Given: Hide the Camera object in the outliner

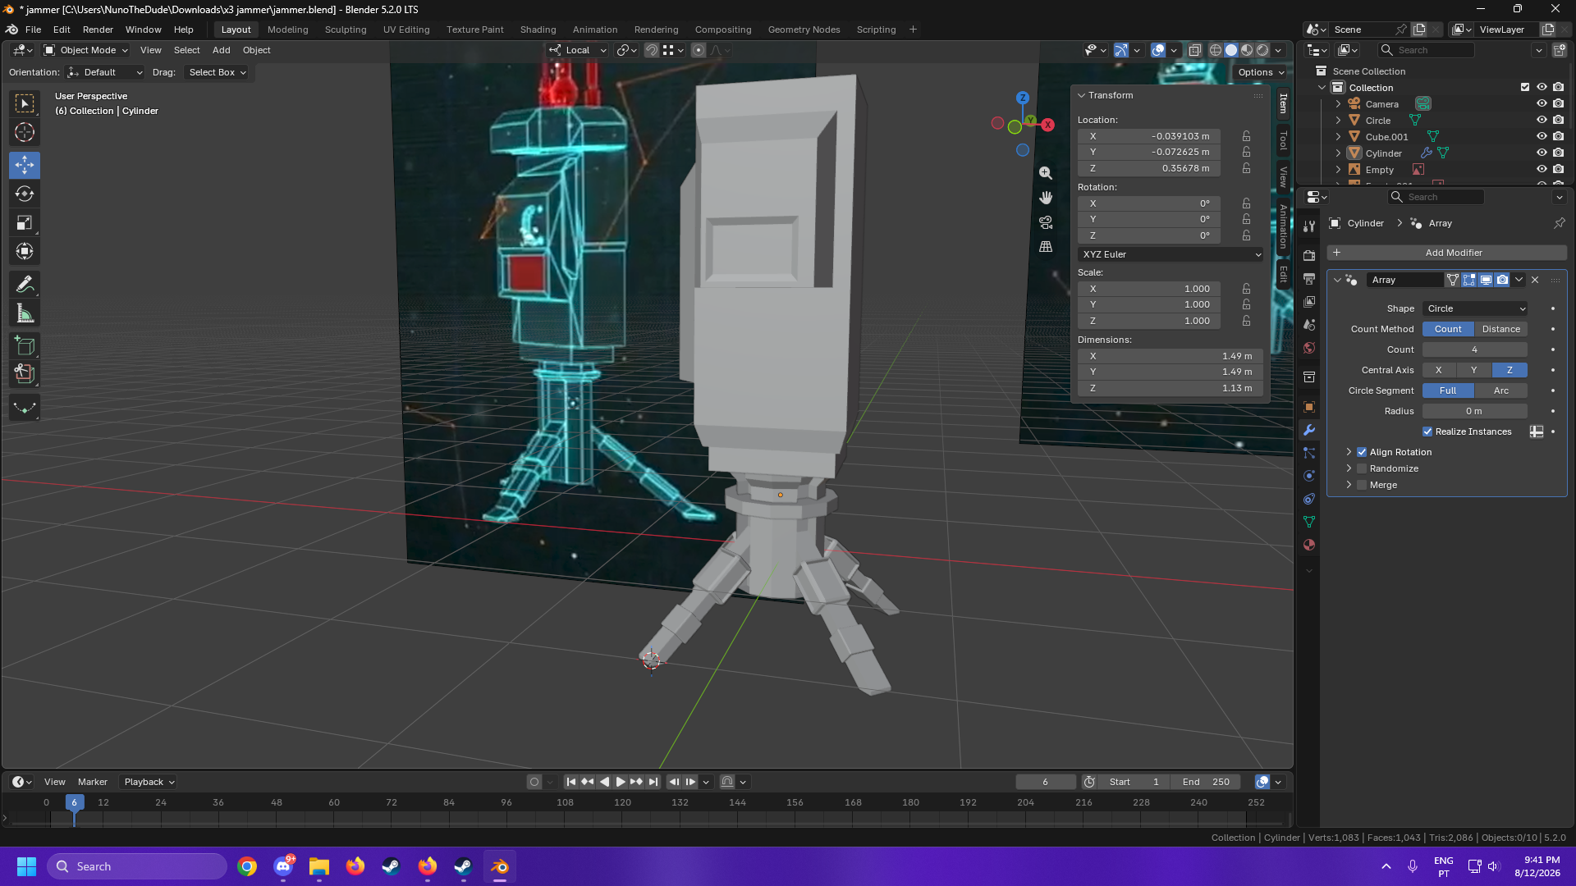Looking at the screenshot, I should pyautogui.click(x=1542, y=104).
